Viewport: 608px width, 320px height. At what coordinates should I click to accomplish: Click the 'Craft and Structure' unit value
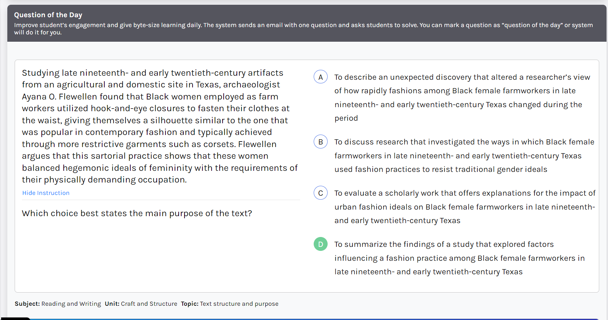pos(149,304)
